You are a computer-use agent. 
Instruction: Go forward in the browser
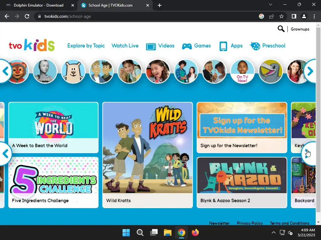pos(17,16)
